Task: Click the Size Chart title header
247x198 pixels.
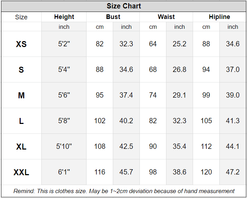Action: tap(124, 6)
